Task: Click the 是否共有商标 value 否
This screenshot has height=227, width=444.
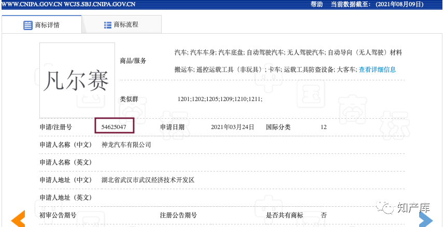Action: pyautogui.click(x=324, y=215)
